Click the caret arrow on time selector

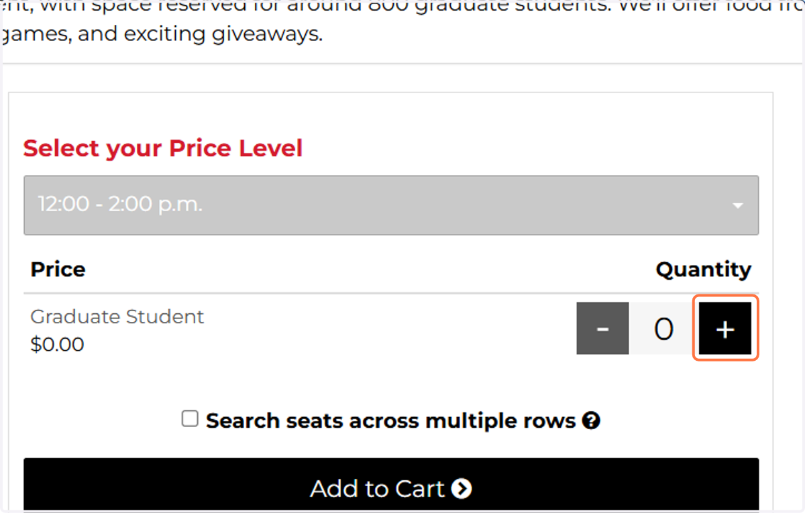[x=738, y=205]
